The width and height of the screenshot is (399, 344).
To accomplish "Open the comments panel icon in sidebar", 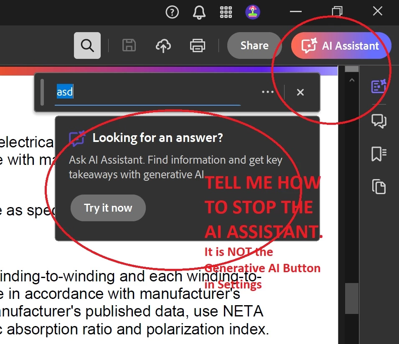I will [379, 121].
